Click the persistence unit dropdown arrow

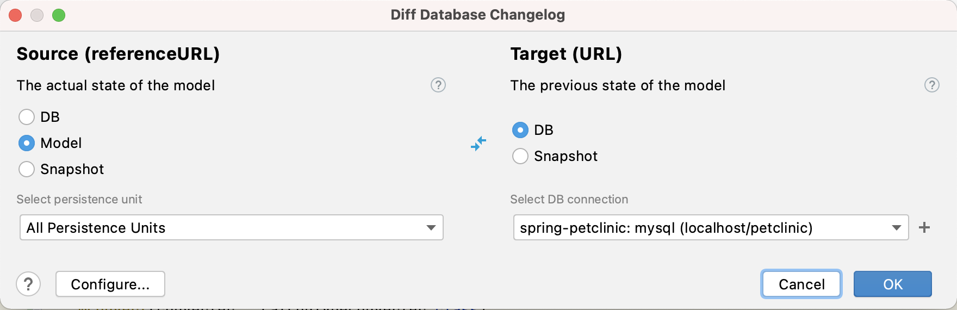pyautogui.click(x=431, y=227)
